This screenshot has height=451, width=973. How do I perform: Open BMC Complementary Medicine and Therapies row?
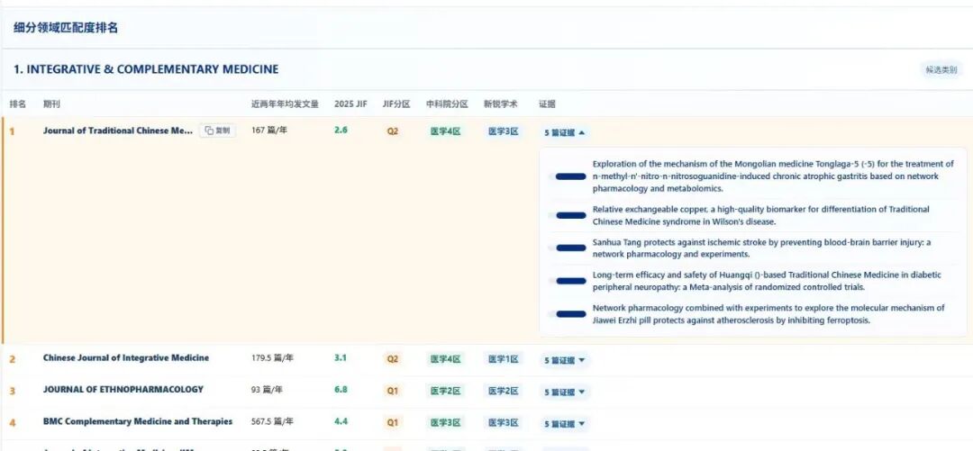tap(138, 421)
